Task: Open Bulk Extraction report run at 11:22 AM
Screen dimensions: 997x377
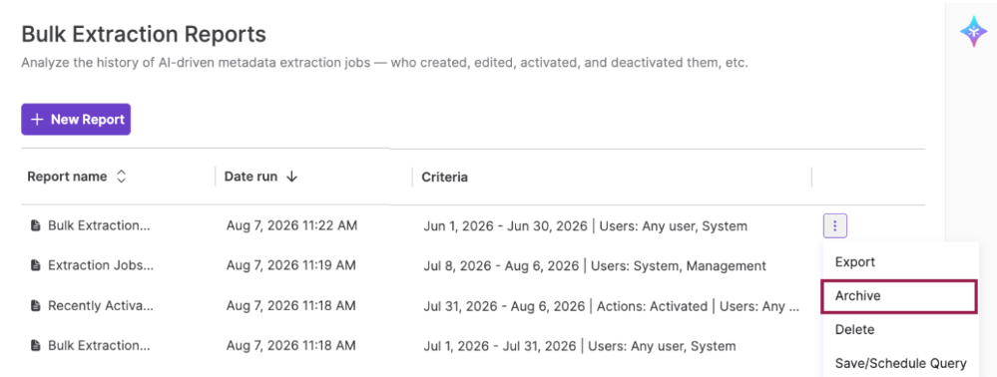Action: pos(99,225)
